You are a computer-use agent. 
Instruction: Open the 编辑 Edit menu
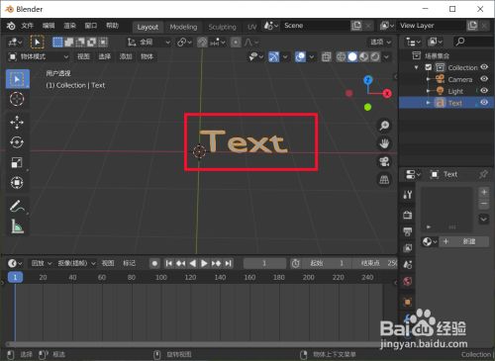click(x=49, y=26)
